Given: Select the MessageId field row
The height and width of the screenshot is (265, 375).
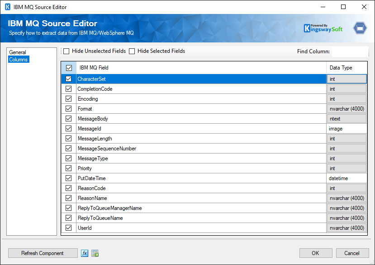Looking at the screenshot, I should [x=201, y=129].
